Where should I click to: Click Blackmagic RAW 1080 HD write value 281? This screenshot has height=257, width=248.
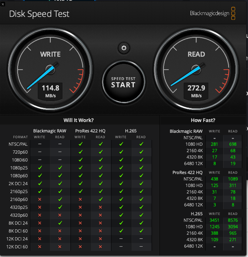coord(215,144)
